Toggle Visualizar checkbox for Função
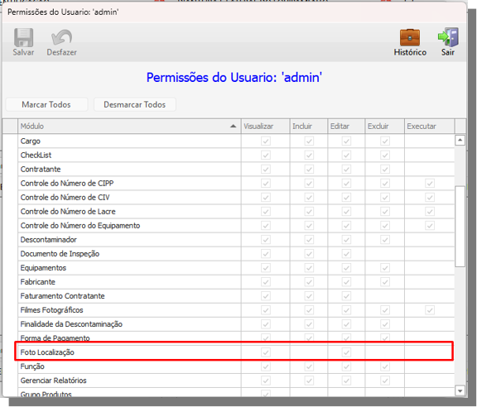The height and width of the screenshot is (407, 477). 266,366
